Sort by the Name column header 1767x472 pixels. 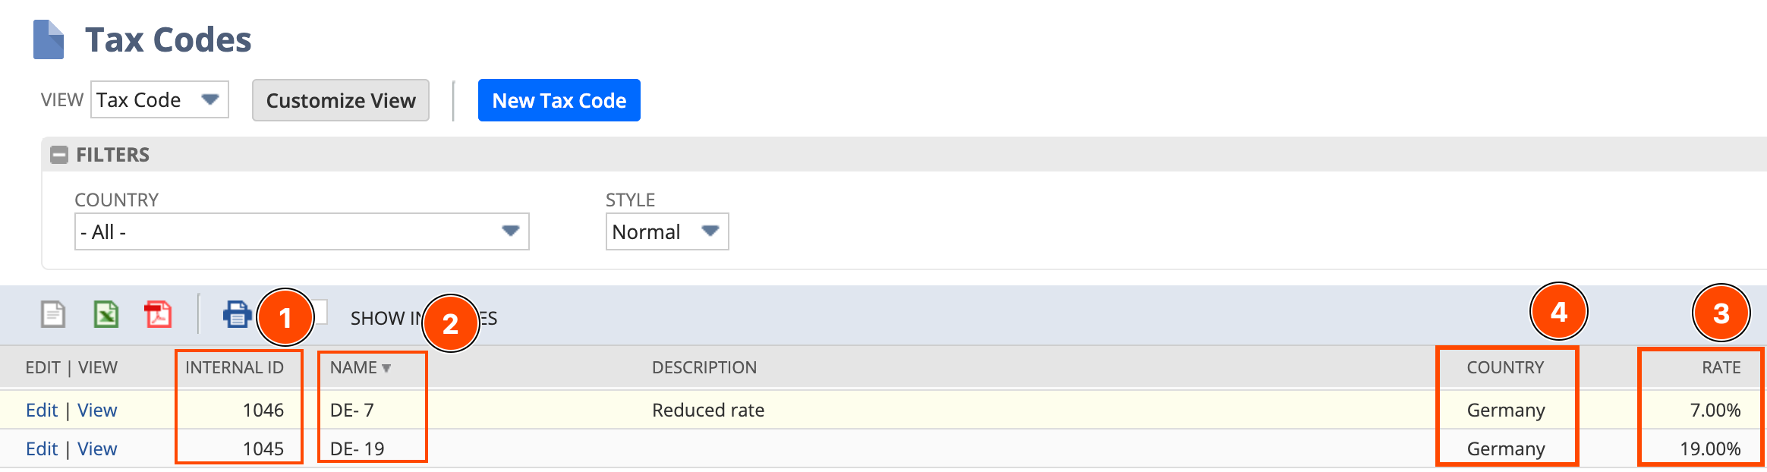[354, 367]
